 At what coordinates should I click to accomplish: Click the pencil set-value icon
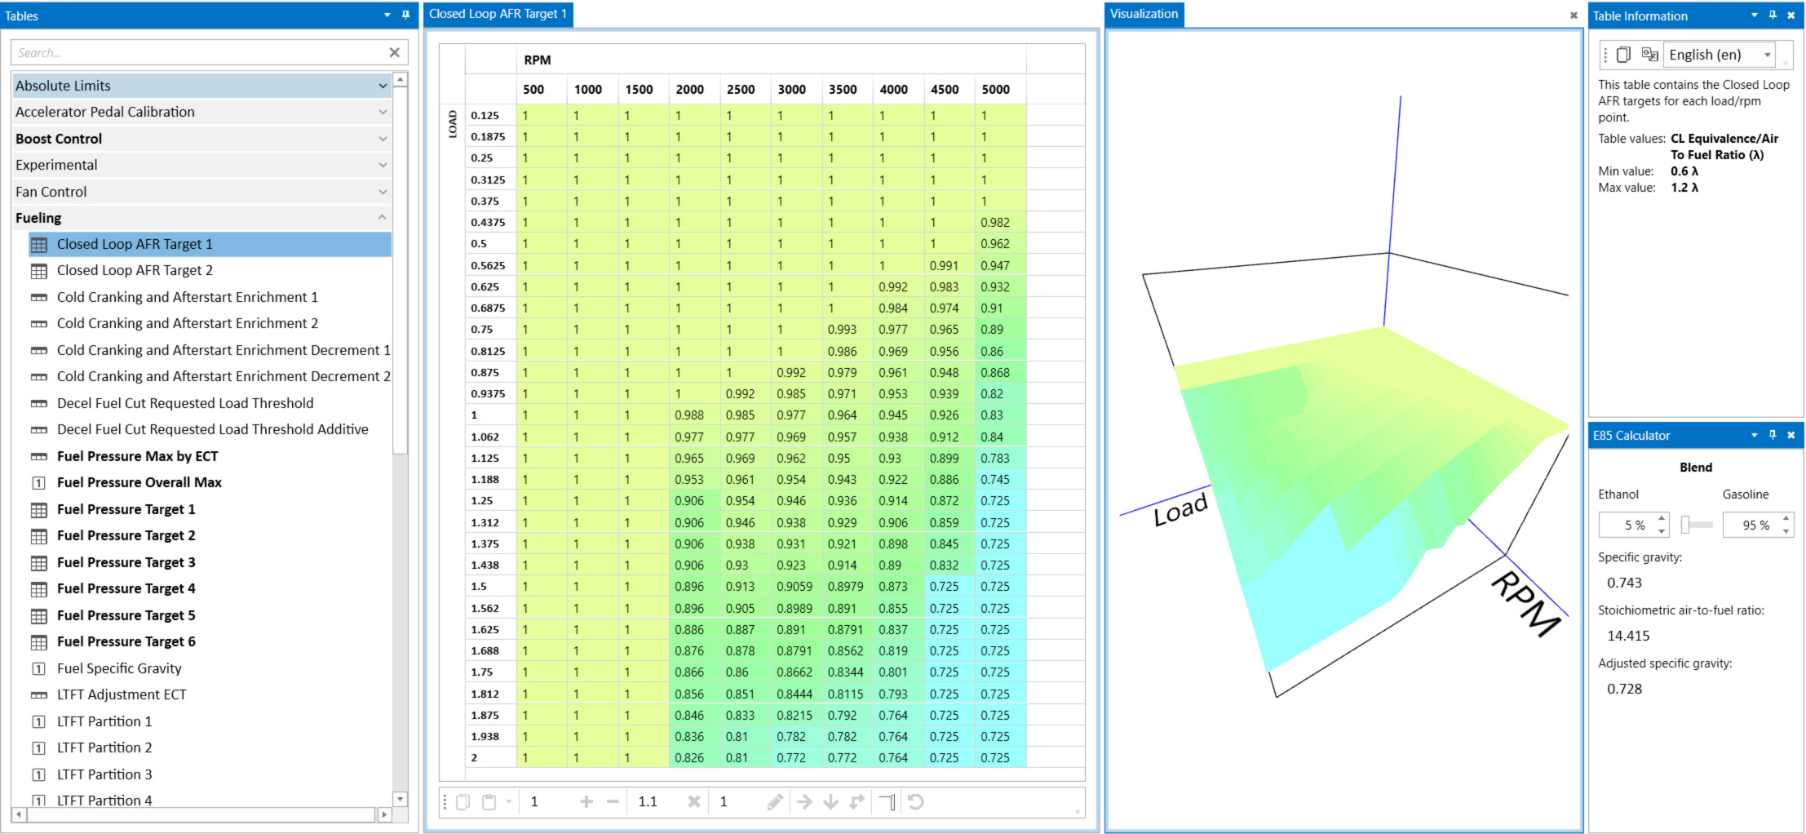[775, 802]
